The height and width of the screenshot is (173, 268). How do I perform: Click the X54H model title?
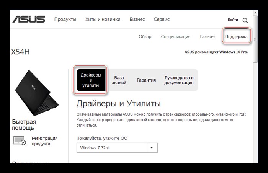[20, 52]
